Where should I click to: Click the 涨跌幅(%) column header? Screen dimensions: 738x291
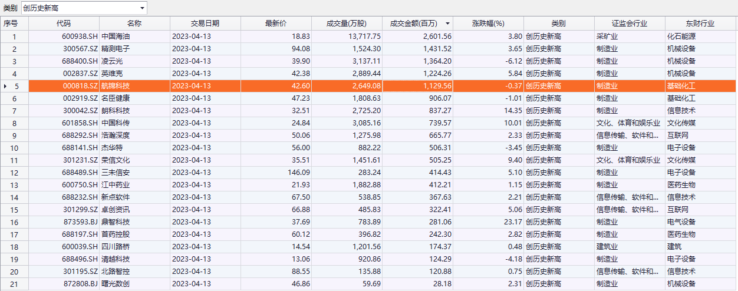pyautogui.click(x=489, y=24)
